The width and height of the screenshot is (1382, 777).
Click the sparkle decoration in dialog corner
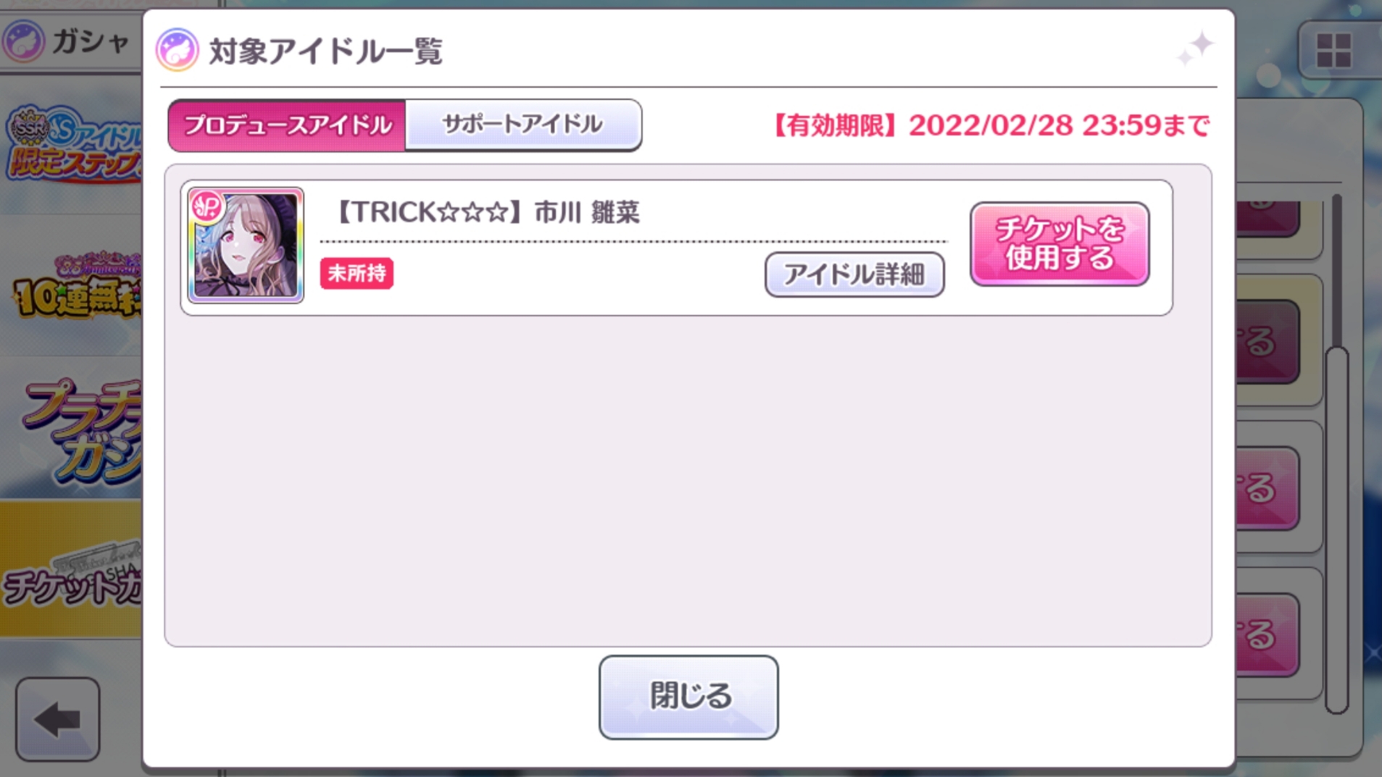pyautogui.click(x=1195, y=48)
